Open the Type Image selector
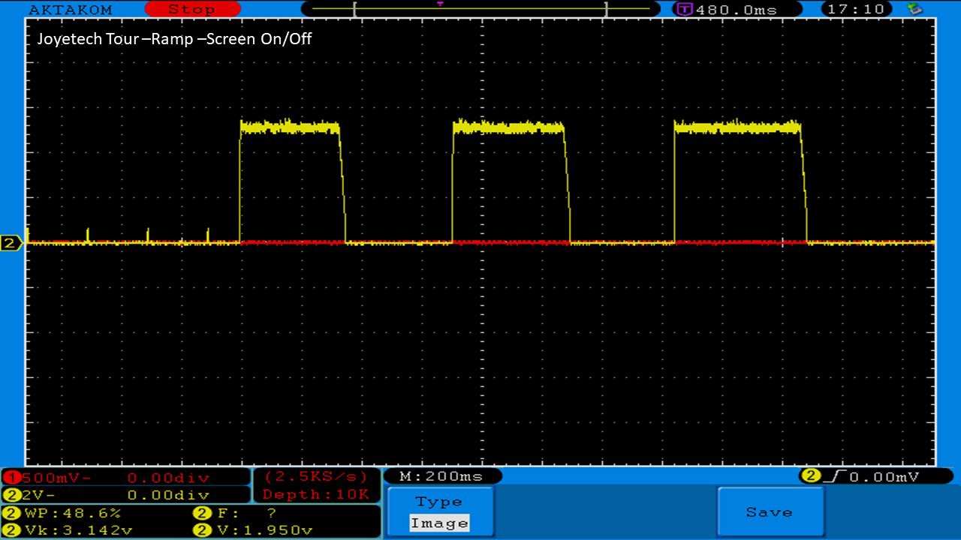 [441, 513]
